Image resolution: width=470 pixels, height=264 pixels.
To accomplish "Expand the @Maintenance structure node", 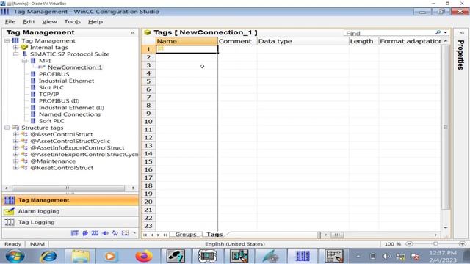I will [15, 161].
